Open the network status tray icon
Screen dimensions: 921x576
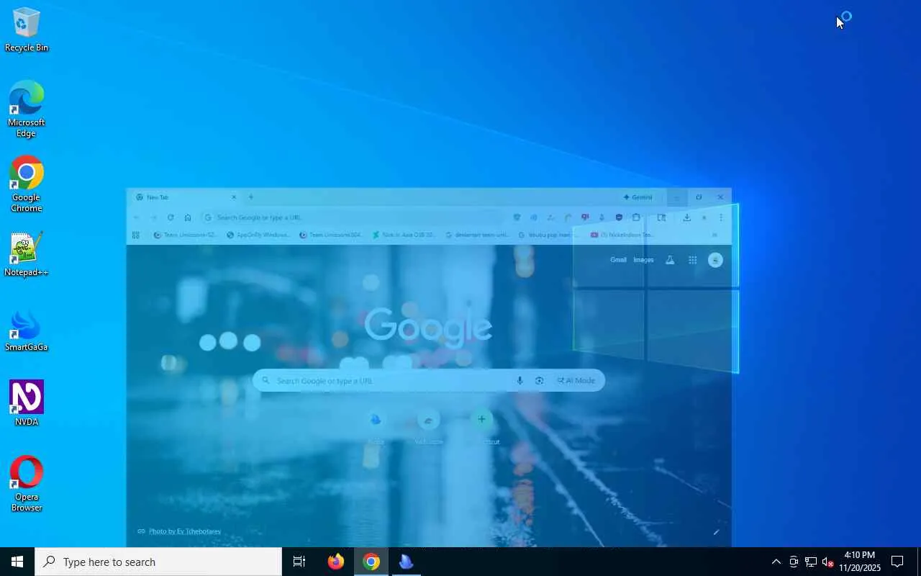[811, 562]
